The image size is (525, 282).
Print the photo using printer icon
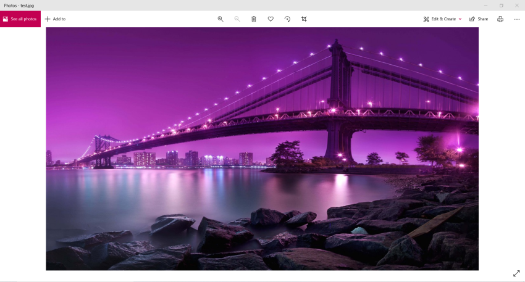[x=500, y=19]
